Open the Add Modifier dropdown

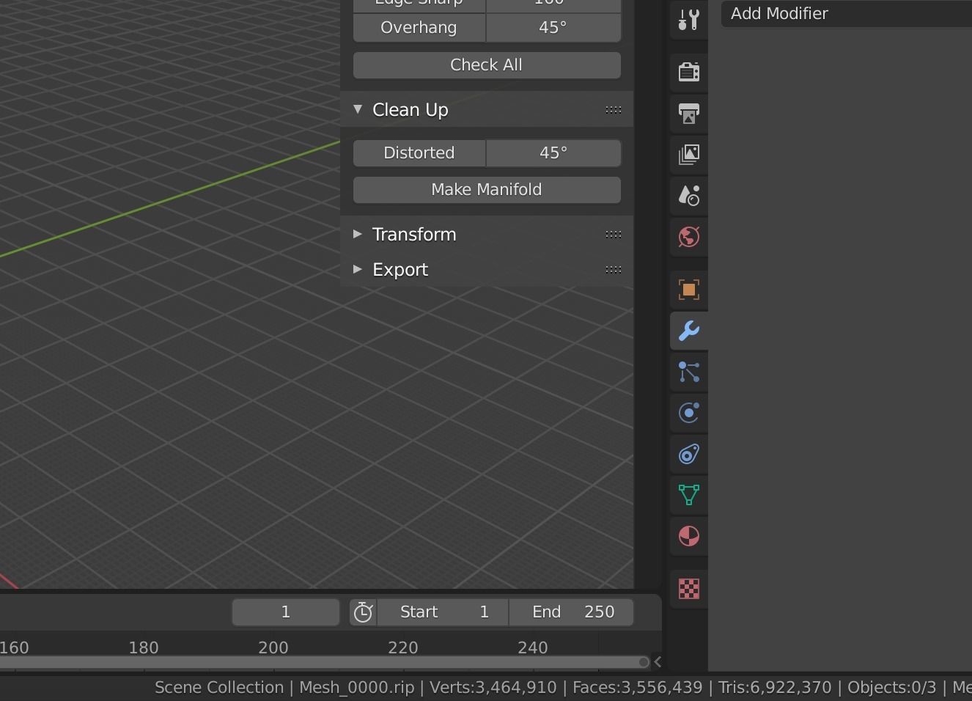[x=847, y=14]
